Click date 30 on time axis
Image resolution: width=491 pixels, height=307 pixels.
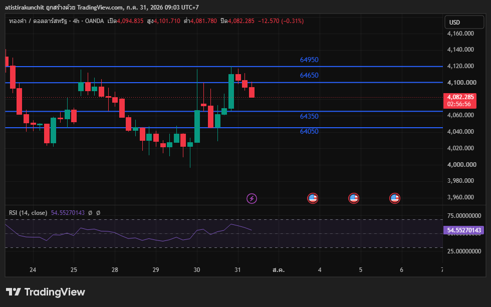point(196,270)
